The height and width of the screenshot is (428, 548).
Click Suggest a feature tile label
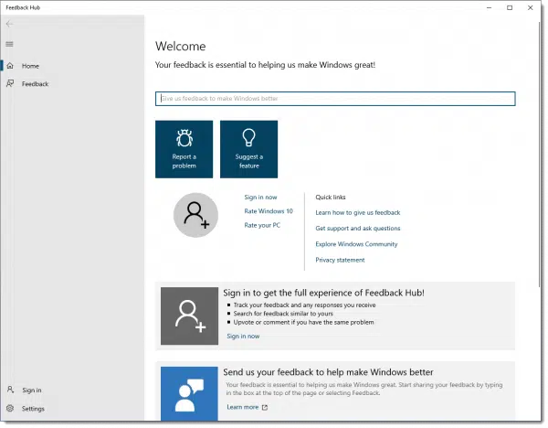point(248,161)
